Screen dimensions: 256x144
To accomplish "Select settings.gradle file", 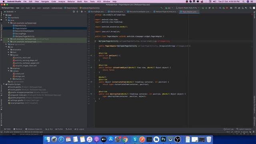I will 17,100.
